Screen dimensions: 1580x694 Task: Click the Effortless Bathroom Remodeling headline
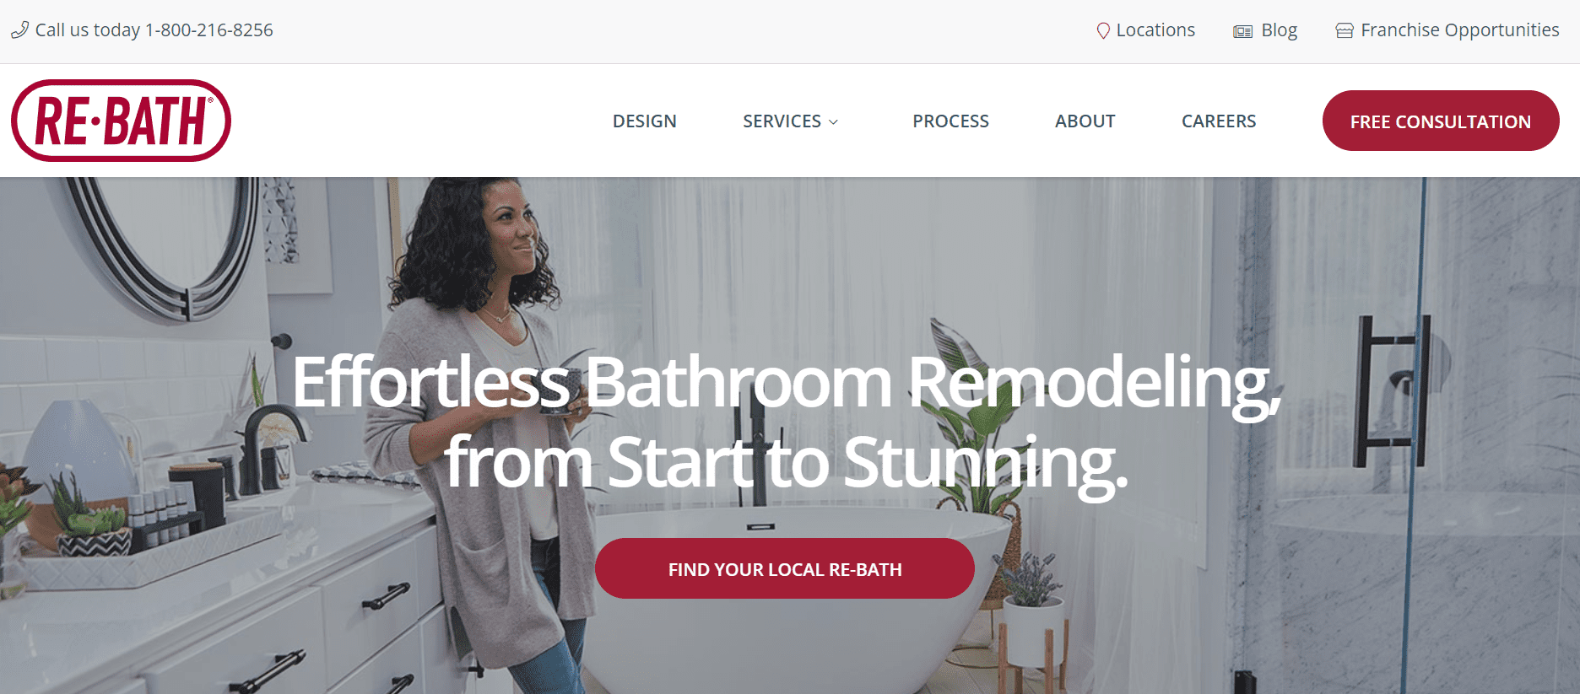(x=786, y=422)
